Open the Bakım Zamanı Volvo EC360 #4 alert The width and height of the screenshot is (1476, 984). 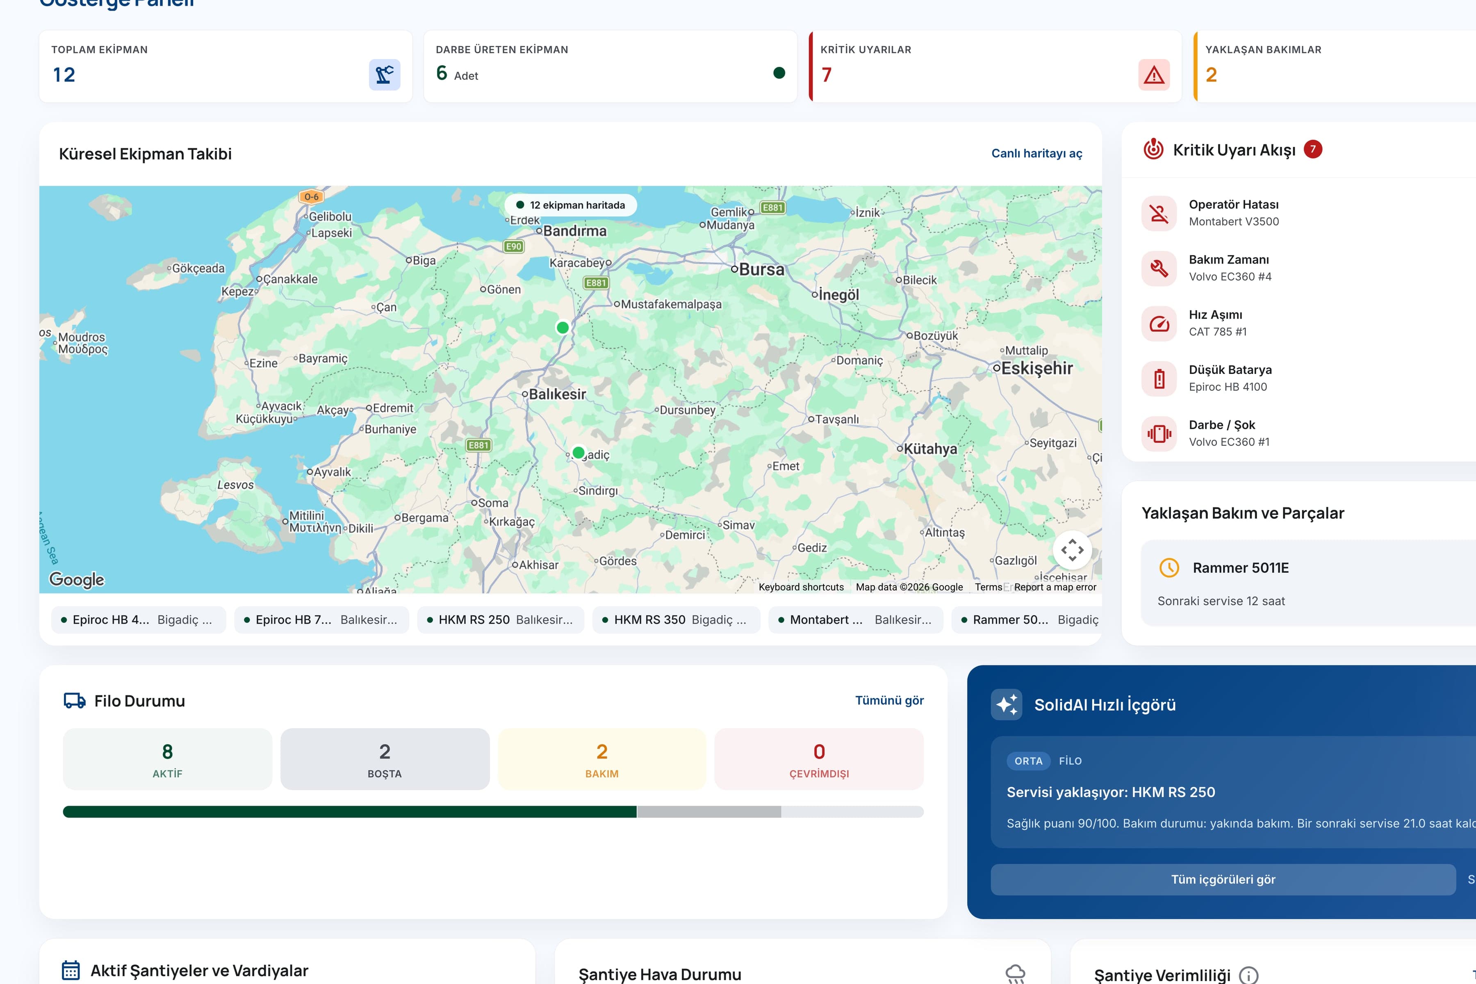tap(1308, 269)
